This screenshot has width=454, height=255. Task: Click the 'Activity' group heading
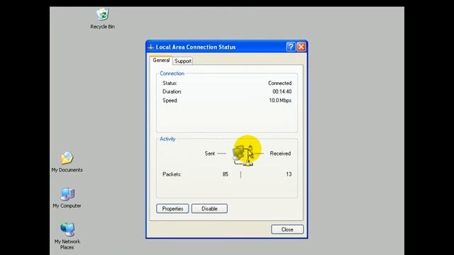[x=167, y=139]
